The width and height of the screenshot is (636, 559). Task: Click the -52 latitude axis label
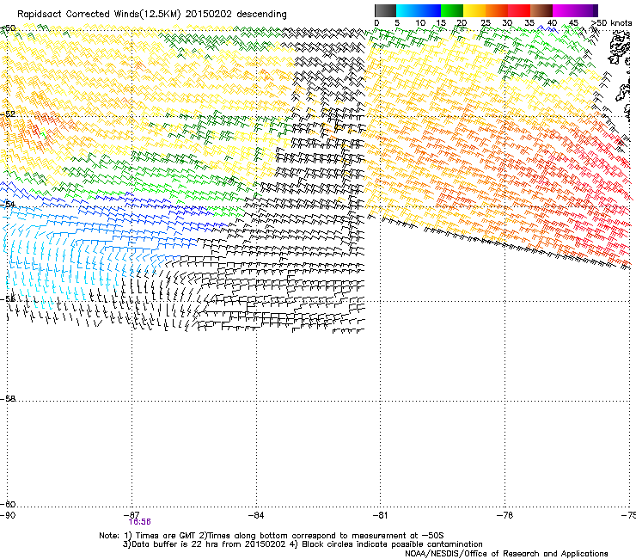[8, 114]
